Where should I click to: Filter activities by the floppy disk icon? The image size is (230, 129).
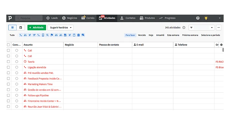point(65,35)
